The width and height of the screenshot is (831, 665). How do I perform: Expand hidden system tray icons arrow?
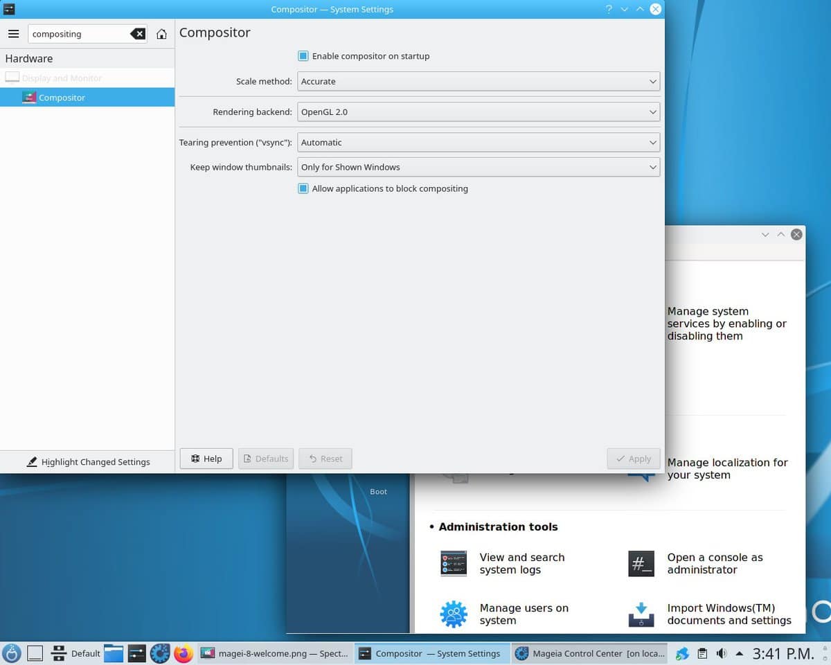tap(740, 653)
